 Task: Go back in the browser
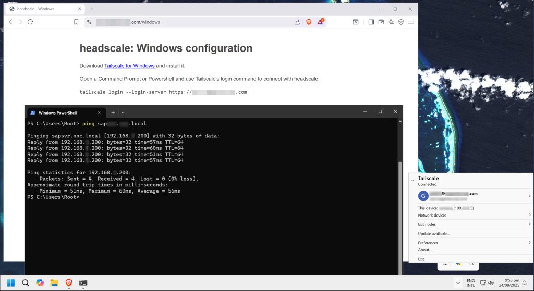[11, 22]
